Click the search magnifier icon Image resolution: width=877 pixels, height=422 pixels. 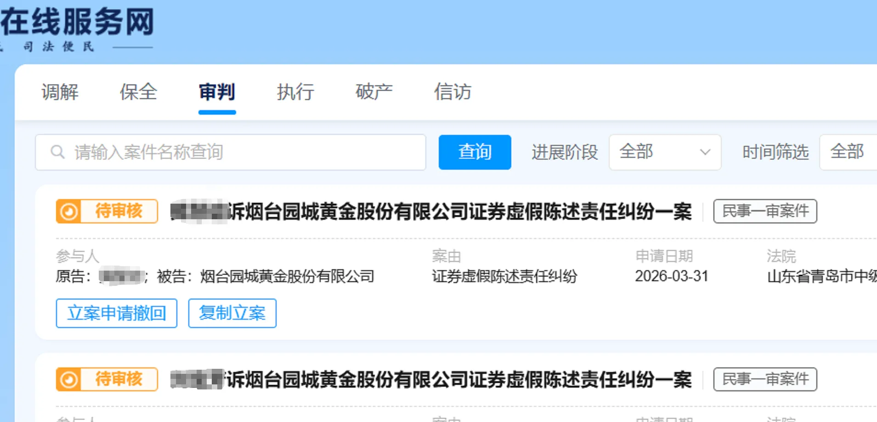coord(57,152)
